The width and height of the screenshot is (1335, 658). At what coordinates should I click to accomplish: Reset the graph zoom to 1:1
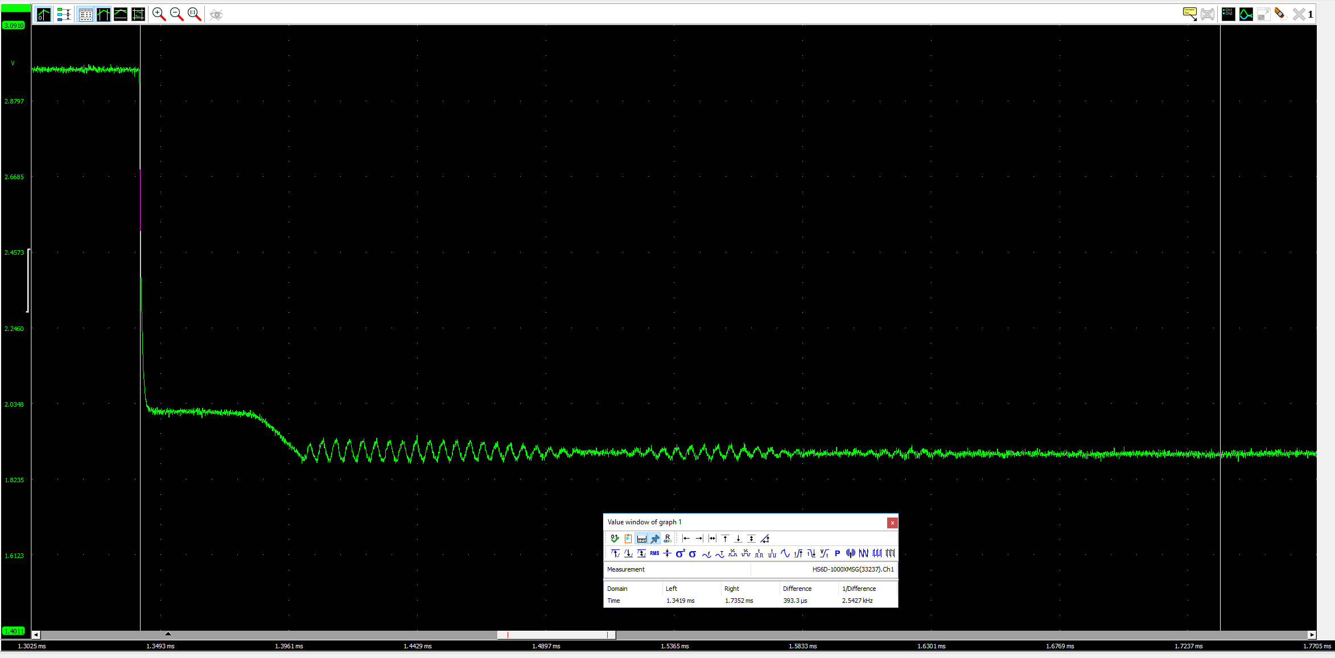click(193, 14)
